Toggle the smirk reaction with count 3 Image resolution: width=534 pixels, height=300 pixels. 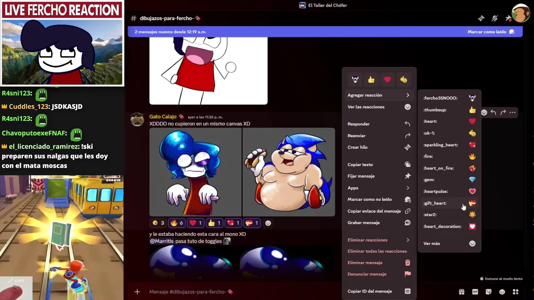click(x=159, y=223)
